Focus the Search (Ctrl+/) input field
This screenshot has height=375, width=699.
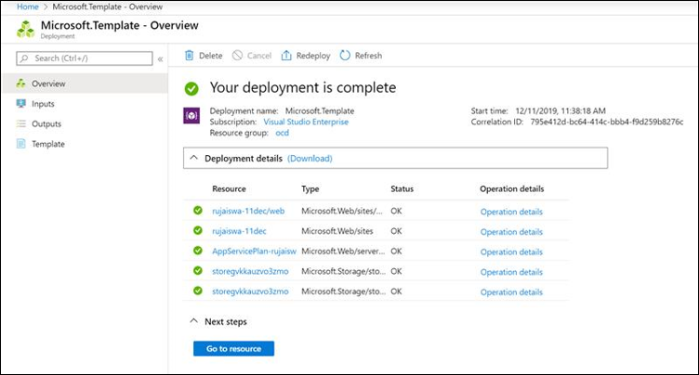point(84,58)
